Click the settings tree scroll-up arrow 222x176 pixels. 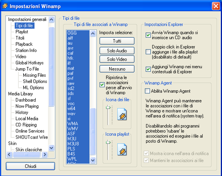[51, 19]
